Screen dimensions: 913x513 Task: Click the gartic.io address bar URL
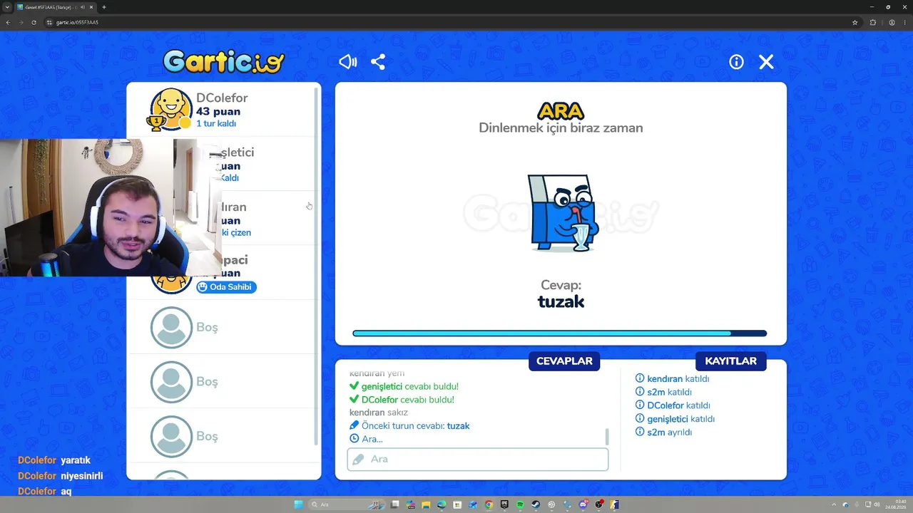point(77,22)
